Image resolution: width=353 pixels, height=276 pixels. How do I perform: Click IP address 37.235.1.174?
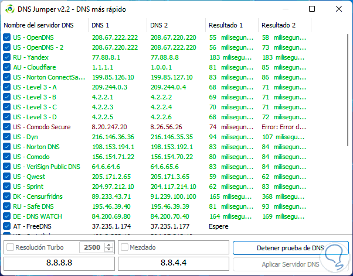coord(111,226)
